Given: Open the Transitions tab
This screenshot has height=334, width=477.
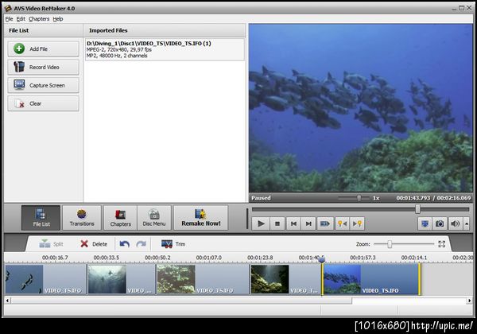Looking at the screenshot, I should click(82, 218).
